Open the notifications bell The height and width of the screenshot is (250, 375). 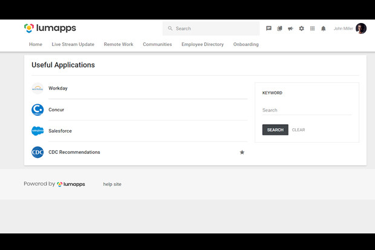pos(324,28)
